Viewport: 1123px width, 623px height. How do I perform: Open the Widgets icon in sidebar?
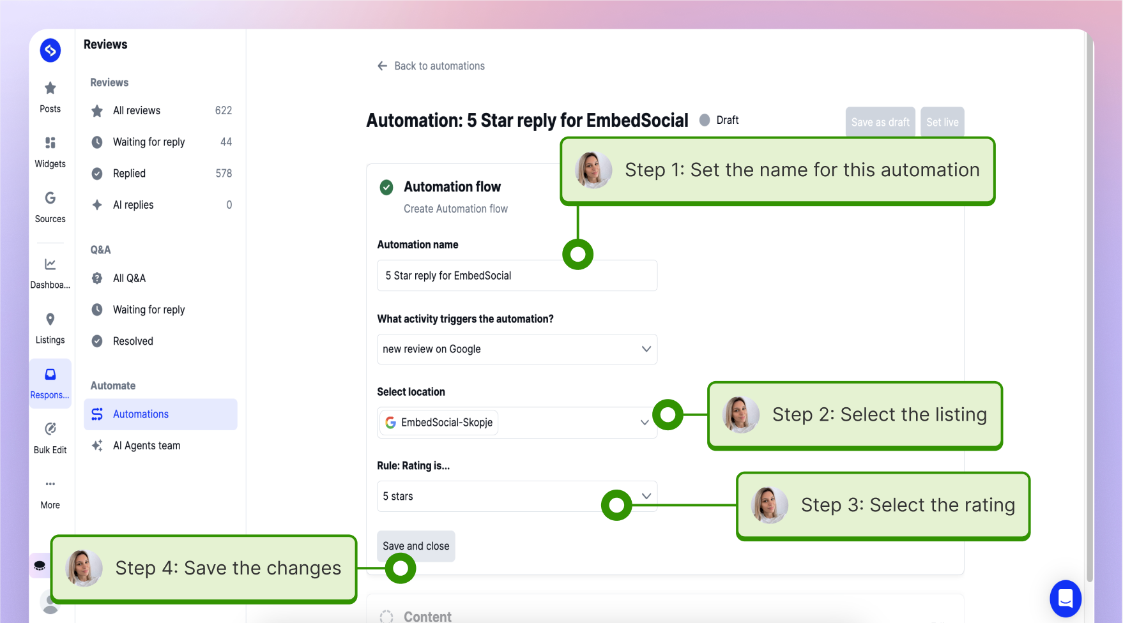50,143
